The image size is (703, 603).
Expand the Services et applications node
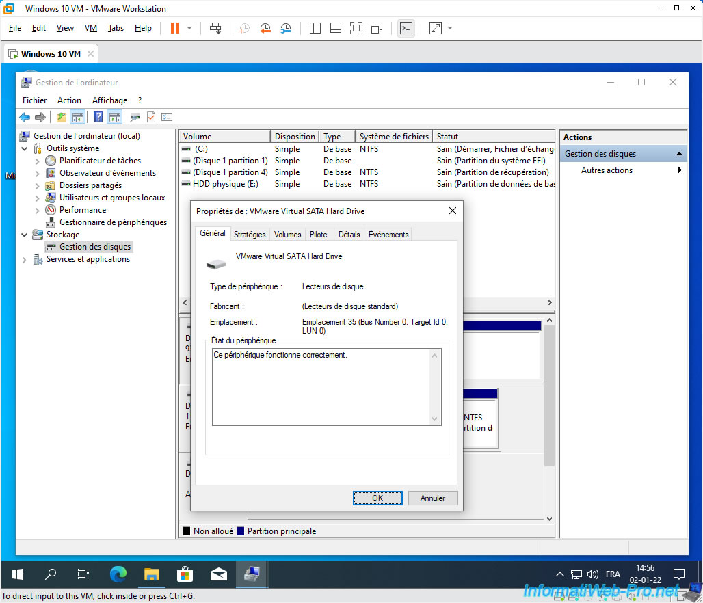coord(25,259)
